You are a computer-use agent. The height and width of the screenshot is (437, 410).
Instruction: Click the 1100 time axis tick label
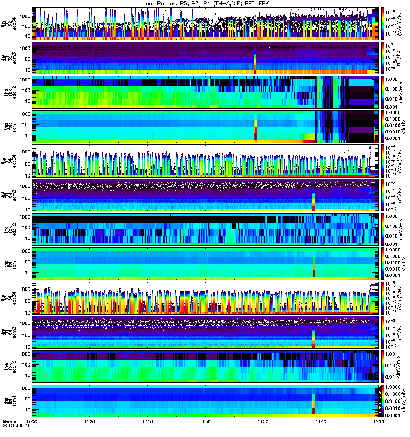[x=205, y=422]
